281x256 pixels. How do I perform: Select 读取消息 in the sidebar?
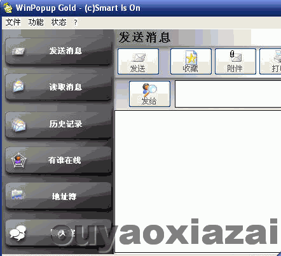click(x=58, y=87)
